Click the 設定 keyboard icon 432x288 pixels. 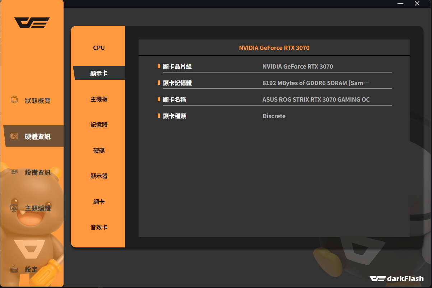[x=14, y=269]
